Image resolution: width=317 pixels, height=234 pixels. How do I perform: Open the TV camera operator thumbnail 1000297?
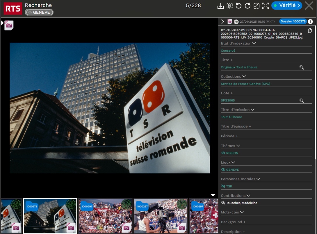pos(161,216)
